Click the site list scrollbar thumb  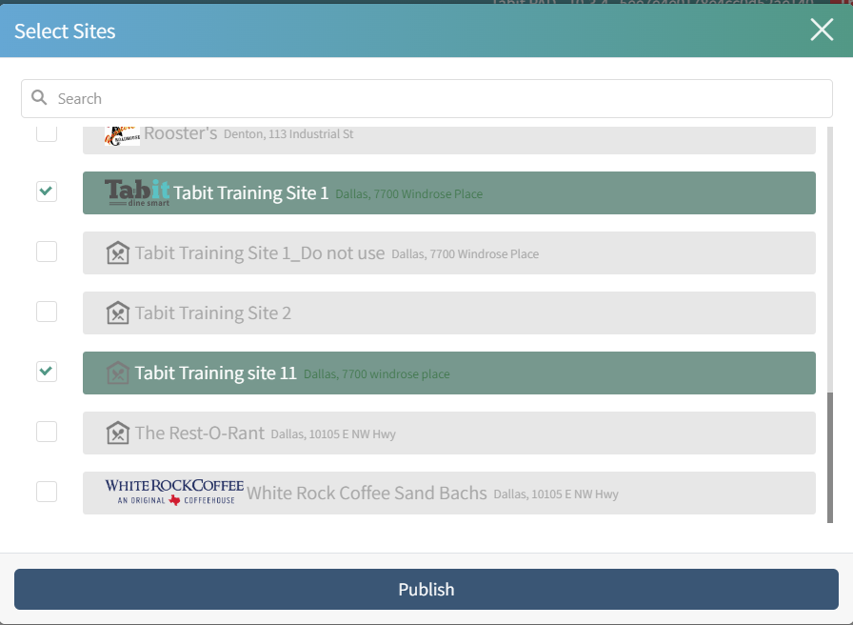829,457
